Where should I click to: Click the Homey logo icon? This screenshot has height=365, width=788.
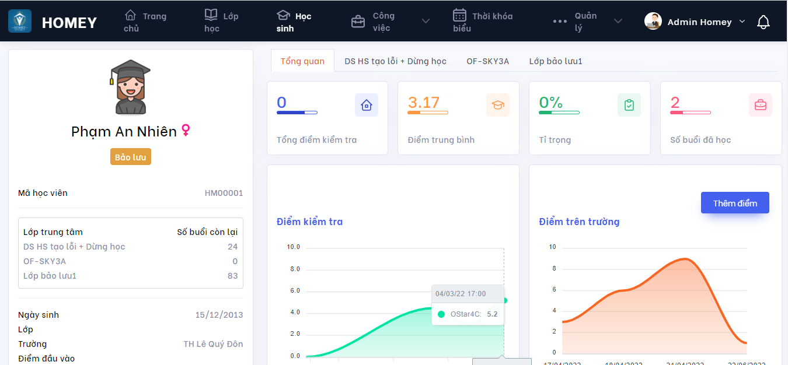(20, 22)
